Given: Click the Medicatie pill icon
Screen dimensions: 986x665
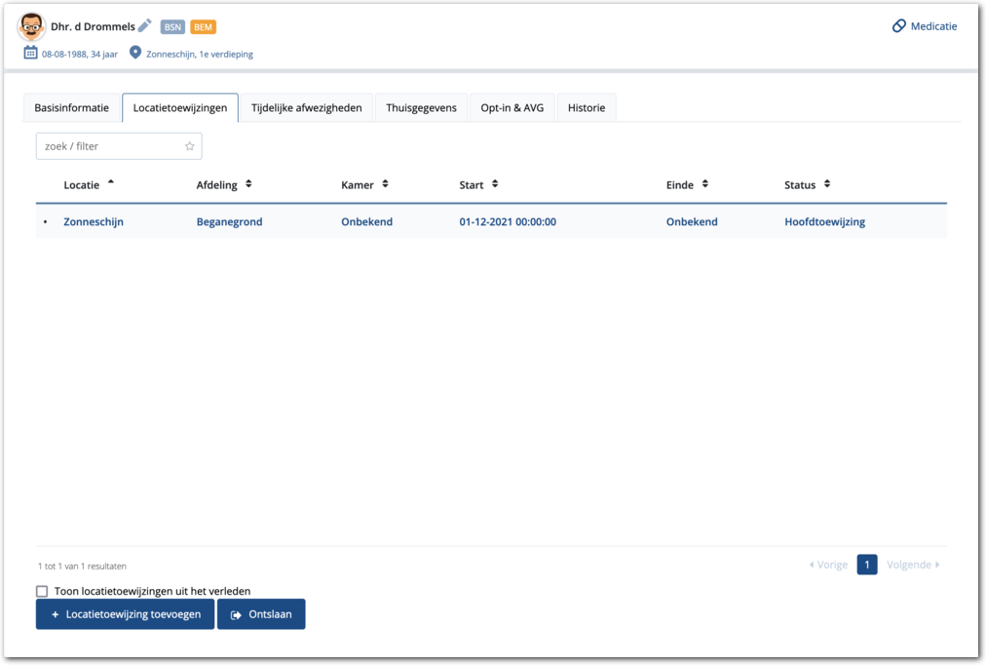Looking at the screenshot, I should 898,26.
